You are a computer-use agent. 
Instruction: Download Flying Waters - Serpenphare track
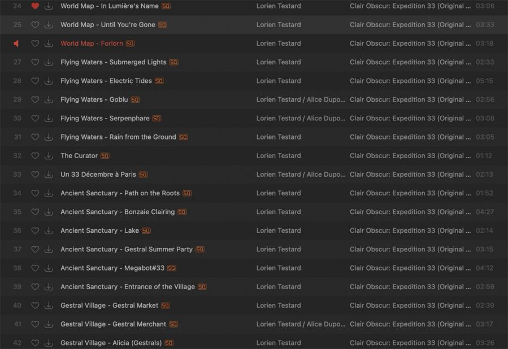49,119
